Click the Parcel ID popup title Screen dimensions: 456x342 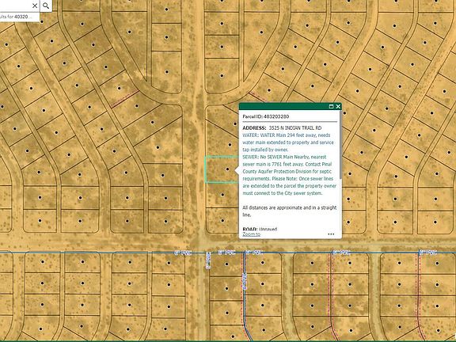coord(266,116)
